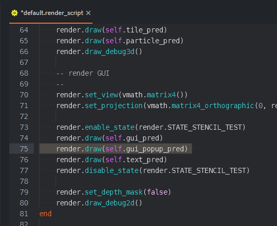Click draw_debug2d on line 80
Screen dimensions: 277x226
[x=110, y=203]
